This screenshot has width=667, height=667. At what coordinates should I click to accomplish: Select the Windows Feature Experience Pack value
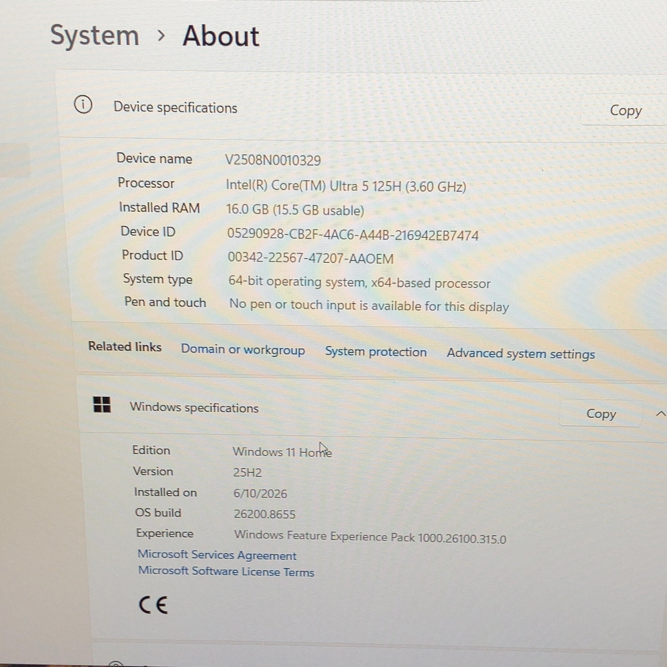pos(370,537)
